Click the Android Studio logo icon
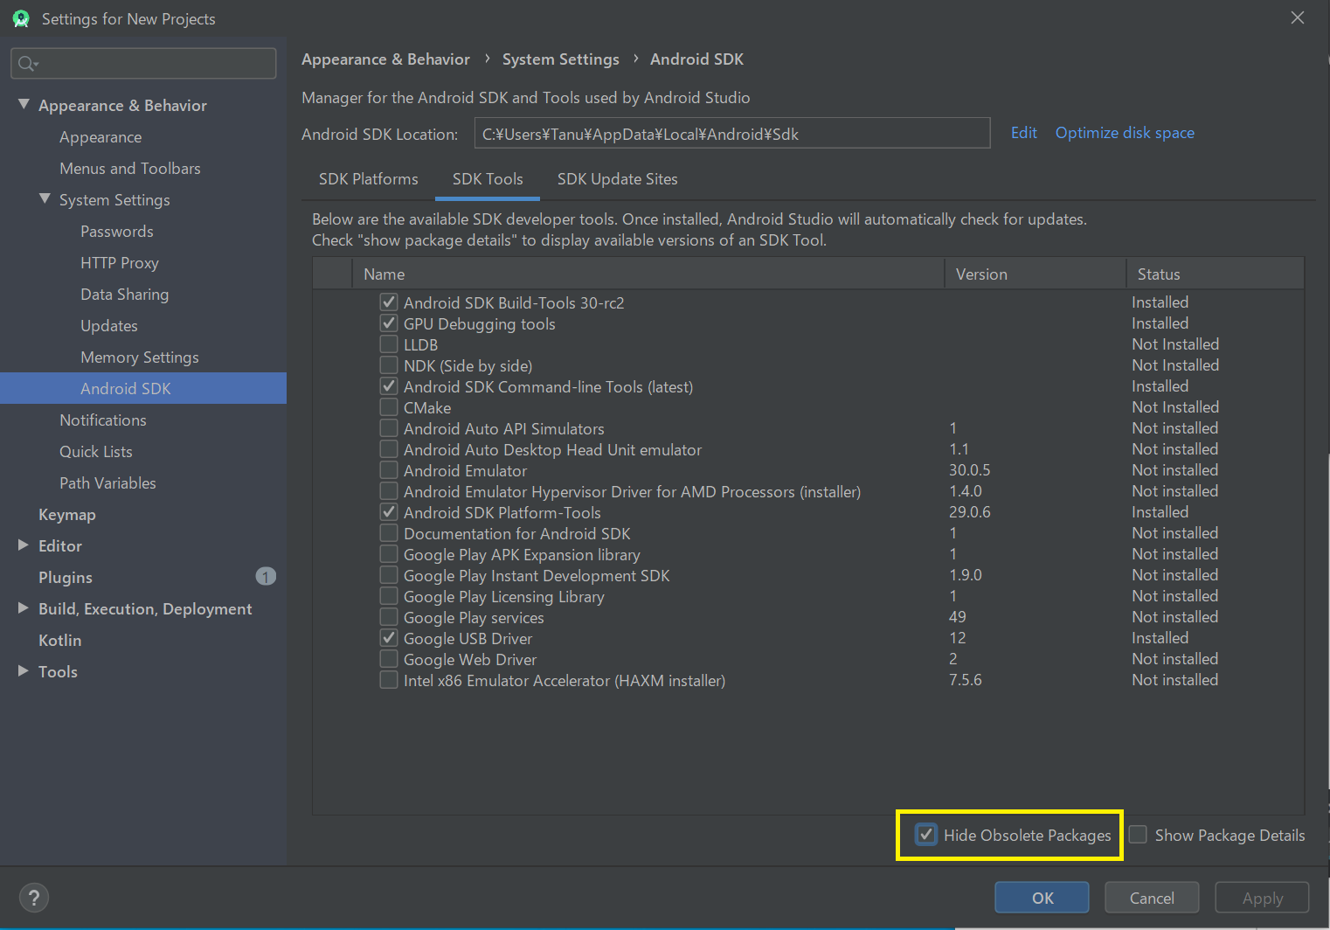 [21, 19]
